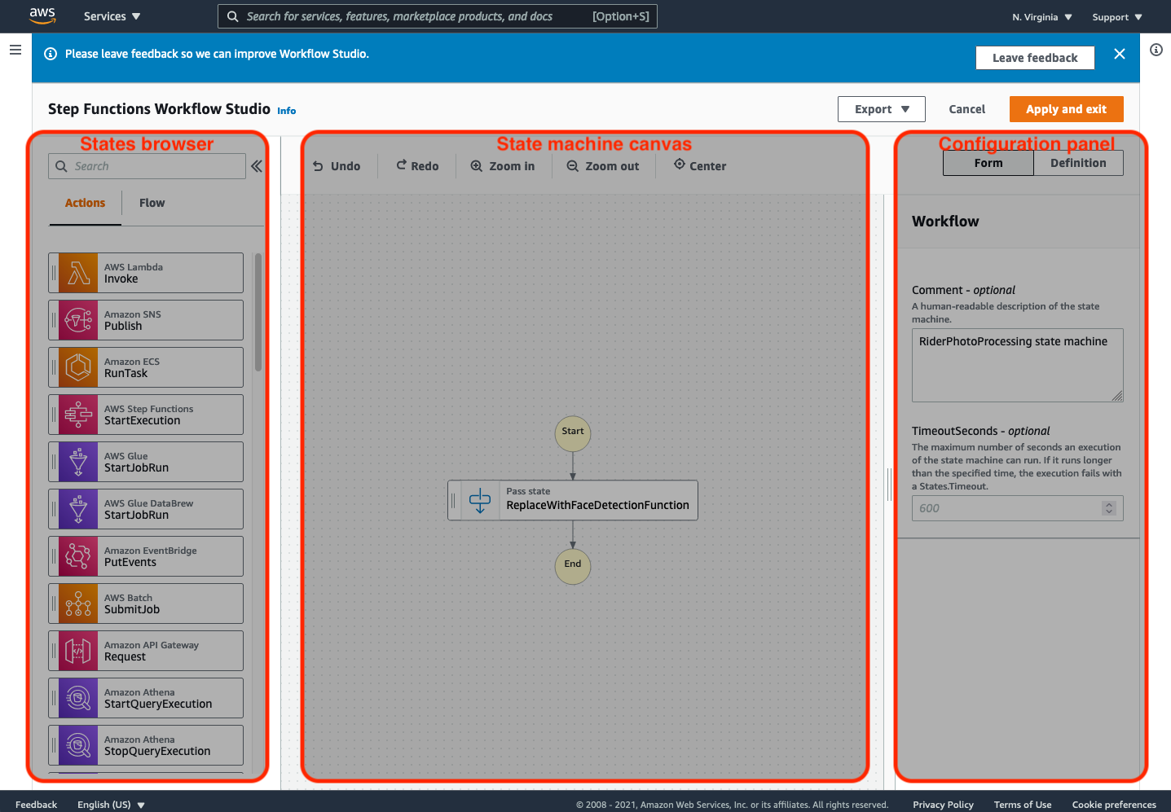Switch to the Actions tab
The image size is (1171, 812).
(x=85, y=203)
